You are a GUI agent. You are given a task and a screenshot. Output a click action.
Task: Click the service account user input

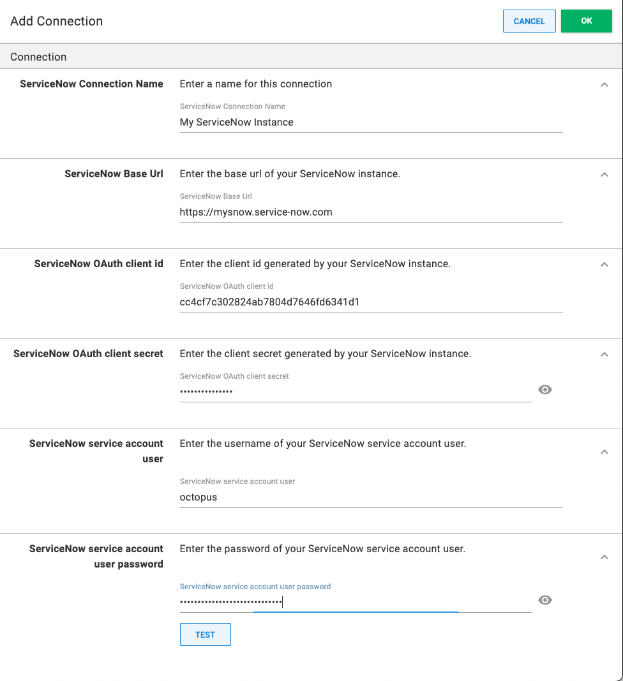[370, 497]
